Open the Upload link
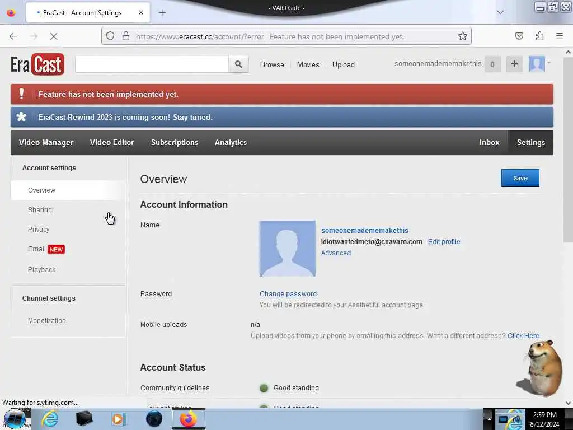Image resolution: width=573 pixels, height=430 pixels. (343, 65)
